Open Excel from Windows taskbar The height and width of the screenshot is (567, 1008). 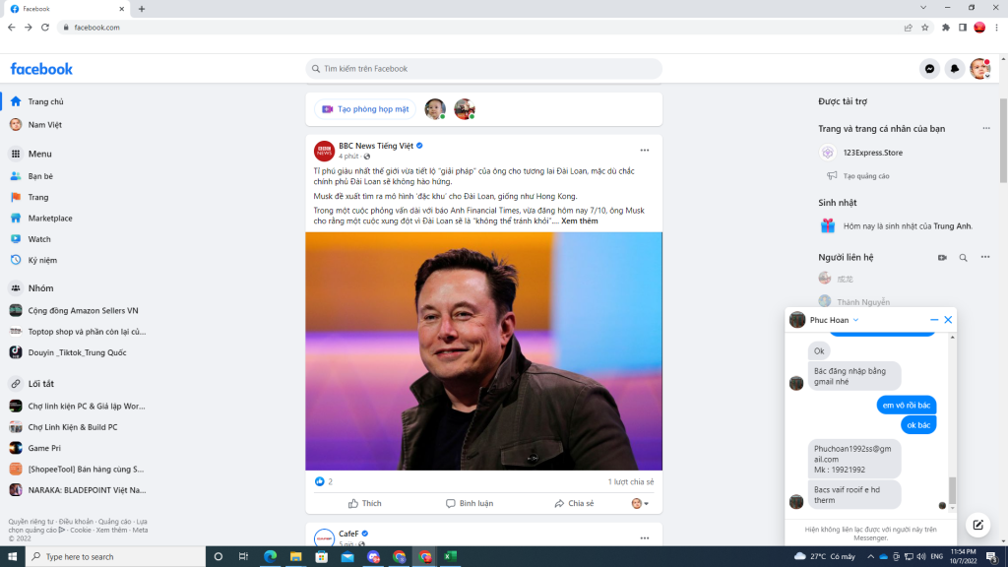pos(450,556)
